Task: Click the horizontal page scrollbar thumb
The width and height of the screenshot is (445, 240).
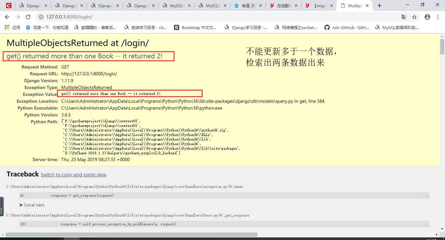Action: point(131,234)
